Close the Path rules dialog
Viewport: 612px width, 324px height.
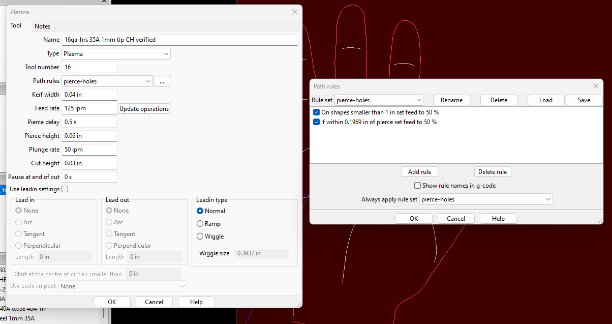pyautogui.click(x=596, y=86)
